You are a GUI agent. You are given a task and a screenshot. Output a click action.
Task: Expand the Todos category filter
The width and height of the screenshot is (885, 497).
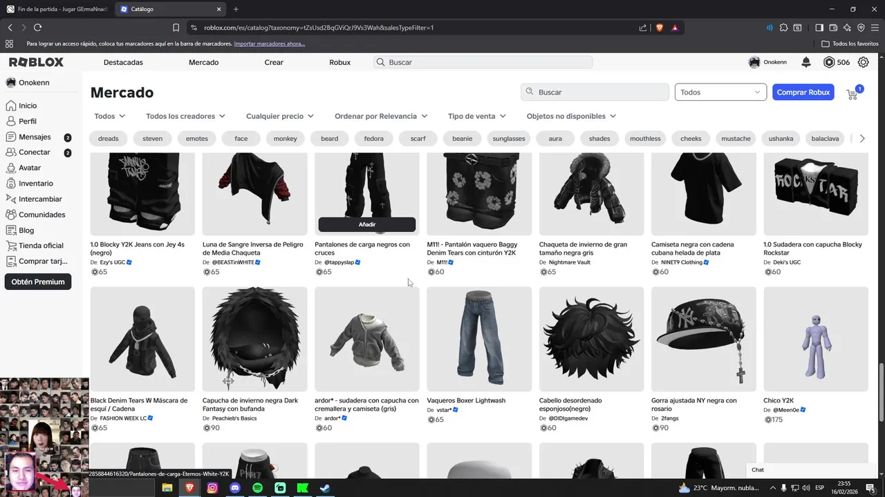pos(110,116)
